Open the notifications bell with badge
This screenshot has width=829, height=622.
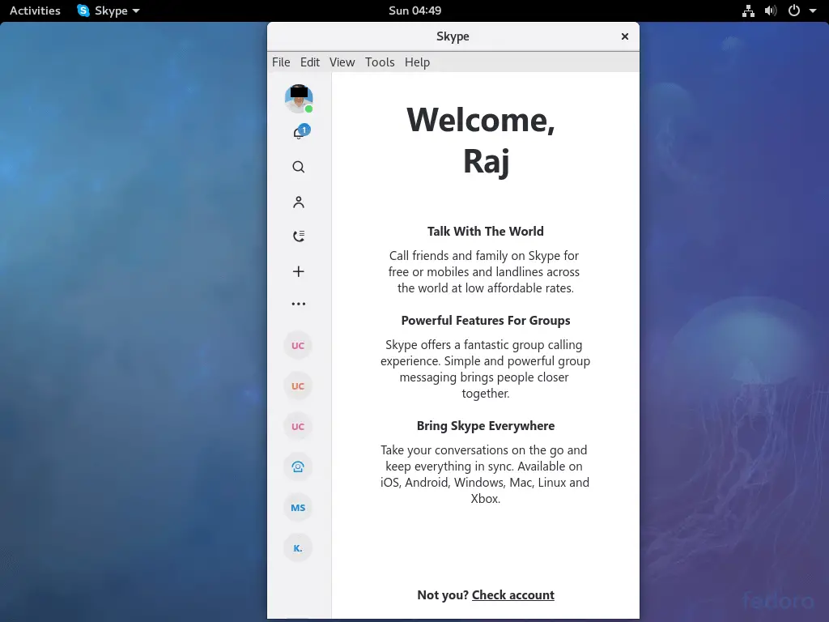click(300, 133)
